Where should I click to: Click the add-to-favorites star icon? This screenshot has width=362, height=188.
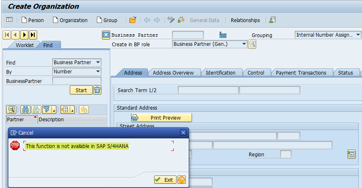click(84, 110)
